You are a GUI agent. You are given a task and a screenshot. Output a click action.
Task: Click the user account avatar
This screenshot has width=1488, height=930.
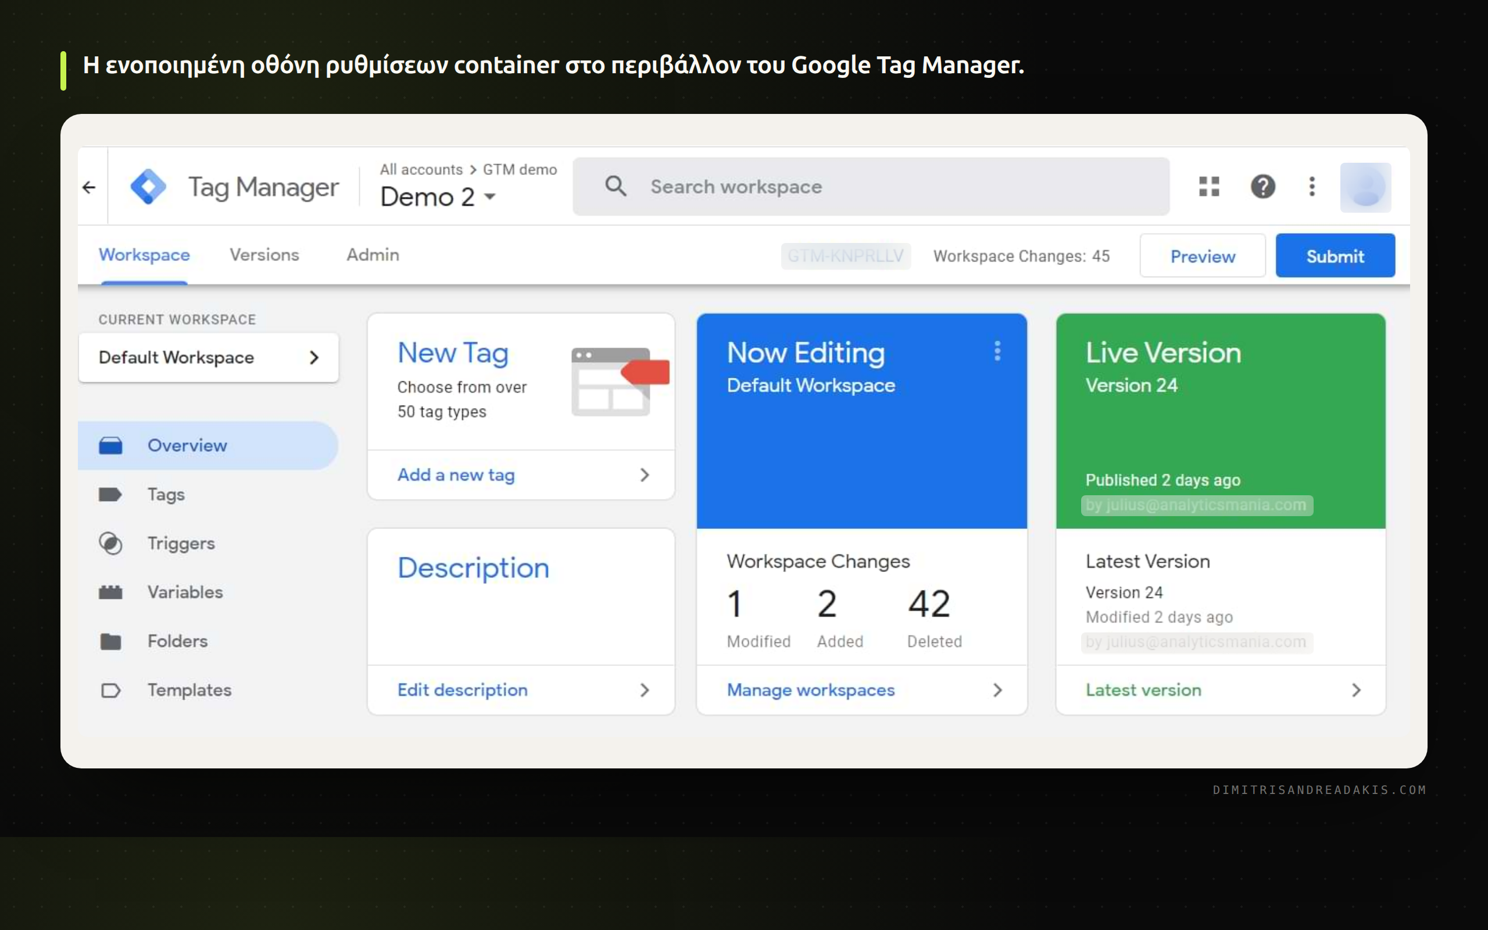(1365, 187)
